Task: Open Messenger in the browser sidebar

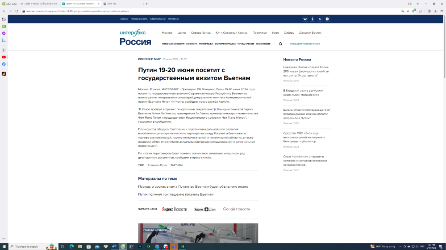Action: click(x=4, y=33)
